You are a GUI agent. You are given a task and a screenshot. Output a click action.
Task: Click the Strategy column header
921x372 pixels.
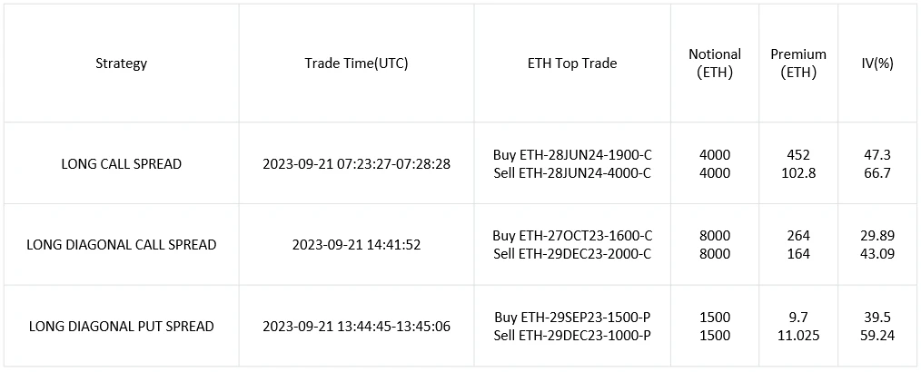121,64
